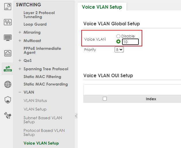Open the port Ethernet icon in sidebar

point(8,53)
